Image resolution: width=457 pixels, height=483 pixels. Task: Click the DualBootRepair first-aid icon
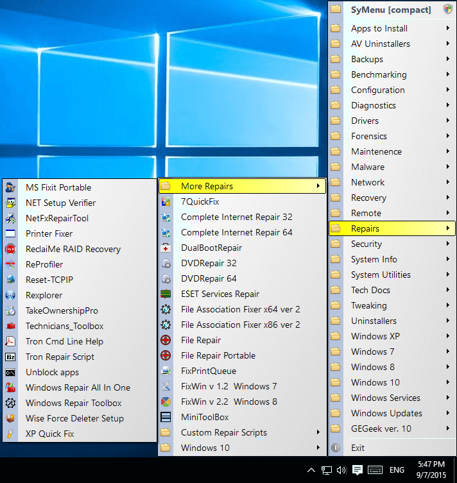[x=166, y=248]
